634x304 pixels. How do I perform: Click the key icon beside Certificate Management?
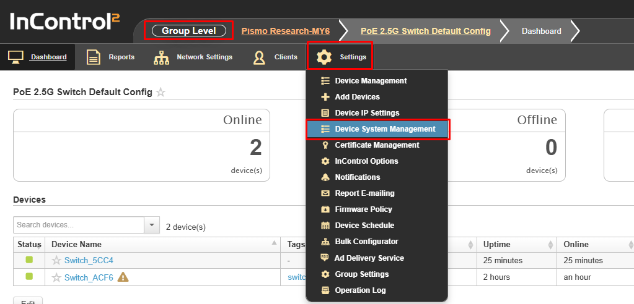pyautogui.click(x=325, y=145)
